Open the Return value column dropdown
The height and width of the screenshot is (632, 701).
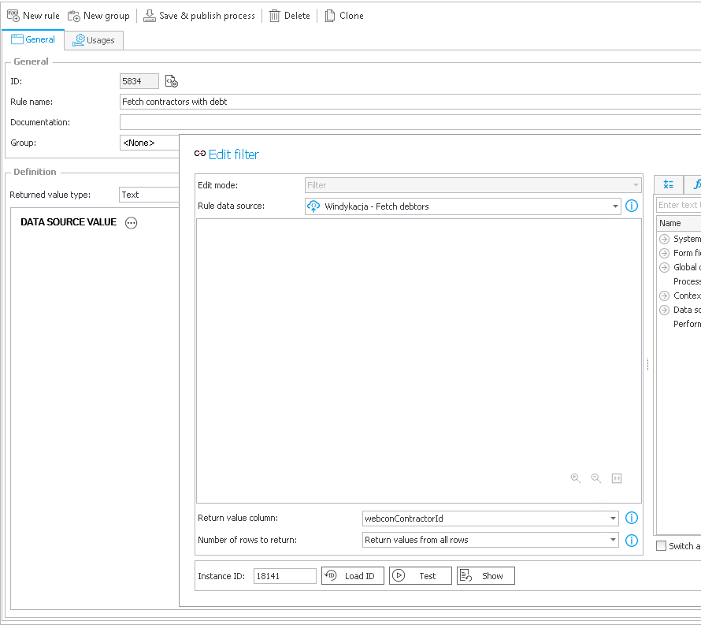[491, 519]
